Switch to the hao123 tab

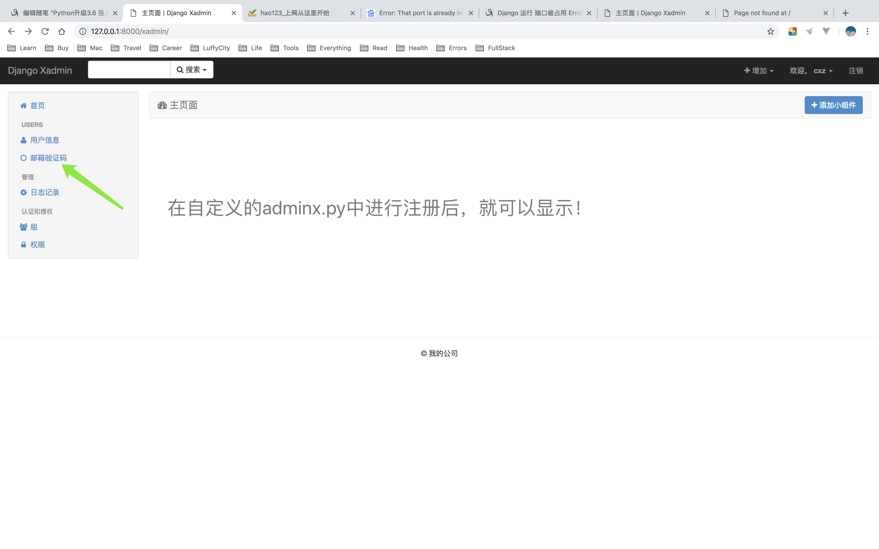295,13
